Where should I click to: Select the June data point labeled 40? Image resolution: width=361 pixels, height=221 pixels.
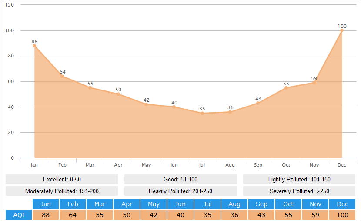(174, 107)
